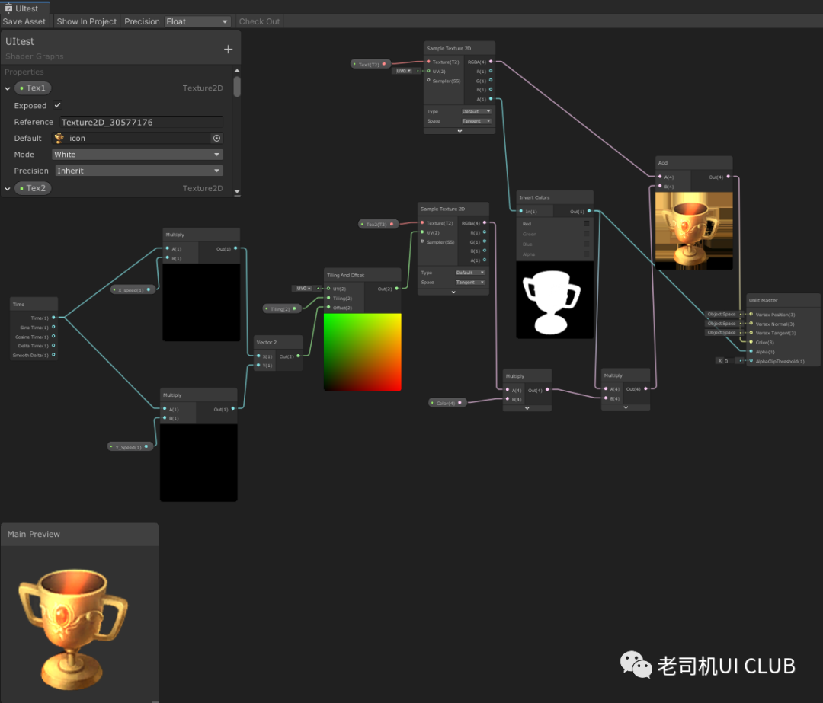823x703 pixels.
Task: Click the blackboard scroll-down arrow
Action: [237, 192]
